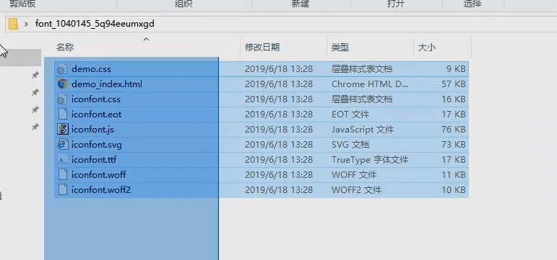
Task: Click the 76 KB size cell
Action: click(454, 130)
